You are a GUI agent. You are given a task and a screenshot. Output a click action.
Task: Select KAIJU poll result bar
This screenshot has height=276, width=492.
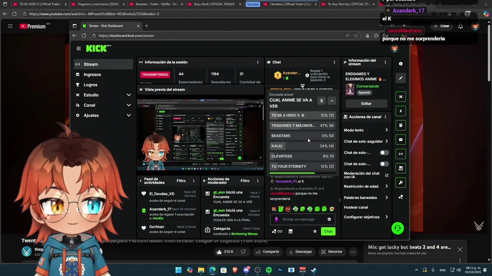pos(303,146)
